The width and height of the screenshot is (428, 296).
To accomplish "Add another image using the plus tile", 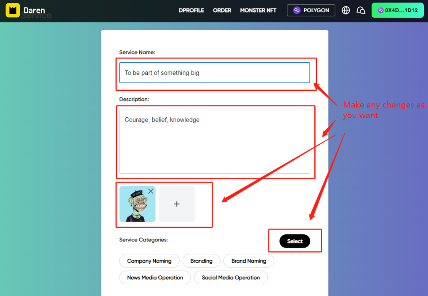I will (177, 204).
